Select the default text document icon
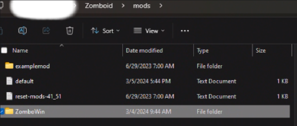The image size is (297, 126). (x=9, y=81)
